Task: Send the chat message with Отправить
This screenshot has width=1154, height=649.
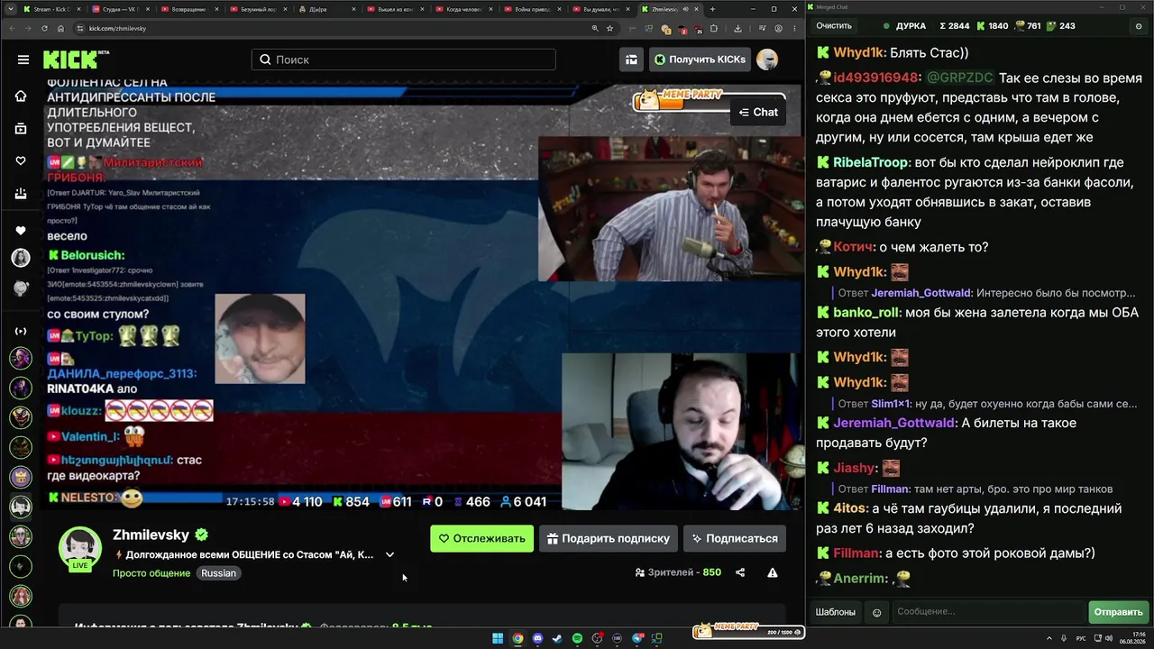Action: [x=1118, y=612]
